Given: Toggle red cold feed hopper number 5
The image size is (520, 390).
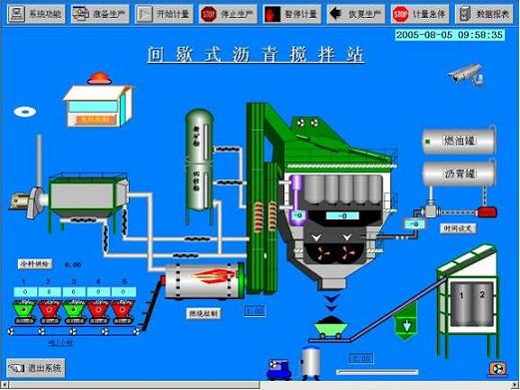Looking at the screenshot, I should point(123,311).
